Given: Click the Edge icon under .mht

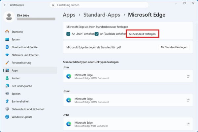Looking at the screenshot, I should coord(69,124).
